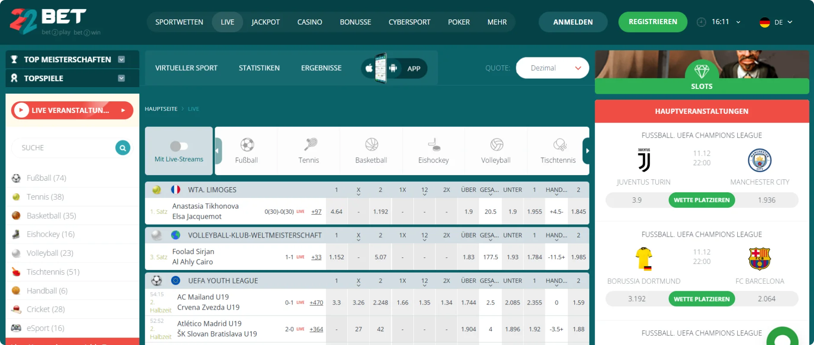Click the Apple iOS app icon
814x345 pixels.
point(369,68)
